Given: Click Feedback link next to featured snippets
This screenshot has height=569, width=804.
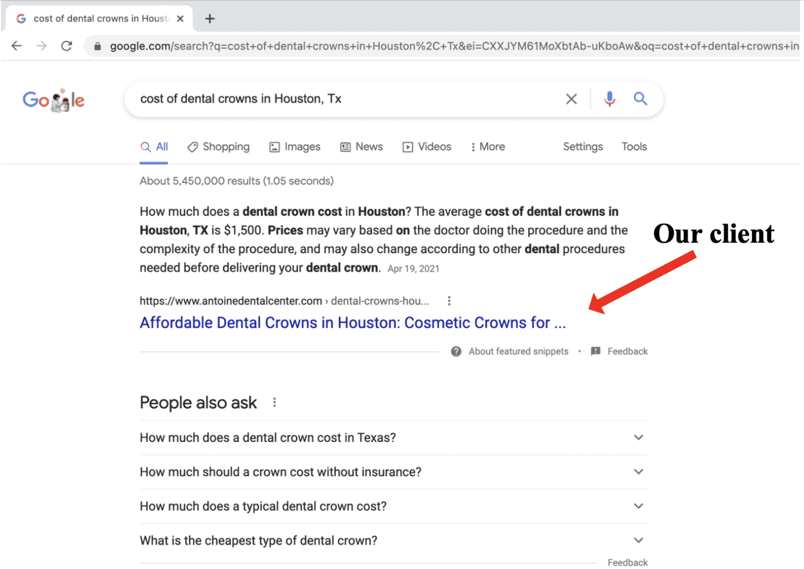Looking at the screenshot, I should click(627, 352).
